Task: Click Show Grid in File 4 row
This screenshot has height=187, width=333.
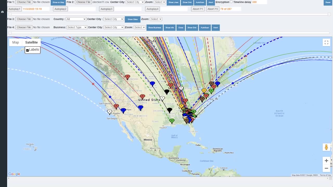Action: (x=192, y=28)
